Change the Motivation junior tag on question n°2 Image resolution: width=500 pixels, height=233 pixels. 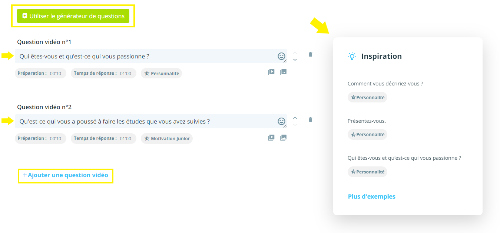[x=167, y=138]
